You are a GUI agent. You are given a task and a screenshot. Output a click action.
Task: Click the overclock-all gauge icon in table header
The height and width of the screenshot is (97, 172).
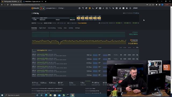[x=137, y=47]
